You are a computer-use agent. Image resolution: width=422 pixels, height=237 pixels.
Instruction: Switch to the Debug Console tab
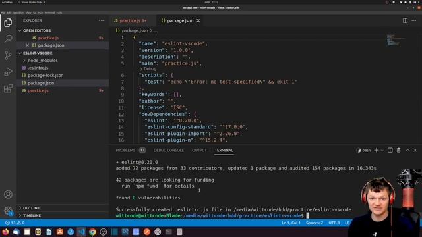pyautogui.click(x=169, y=150)
